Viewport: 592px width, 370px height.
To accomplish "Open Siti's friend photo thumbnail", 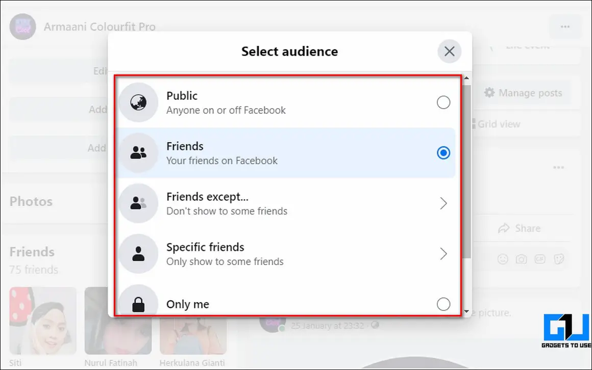I will [43, 321].
